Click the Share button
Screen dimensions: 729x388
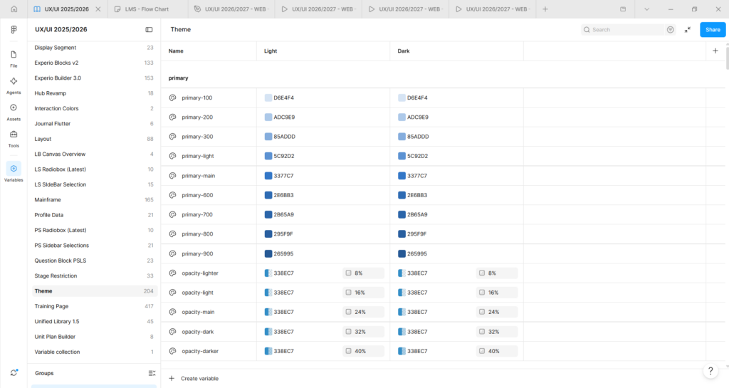click(713, 30)
